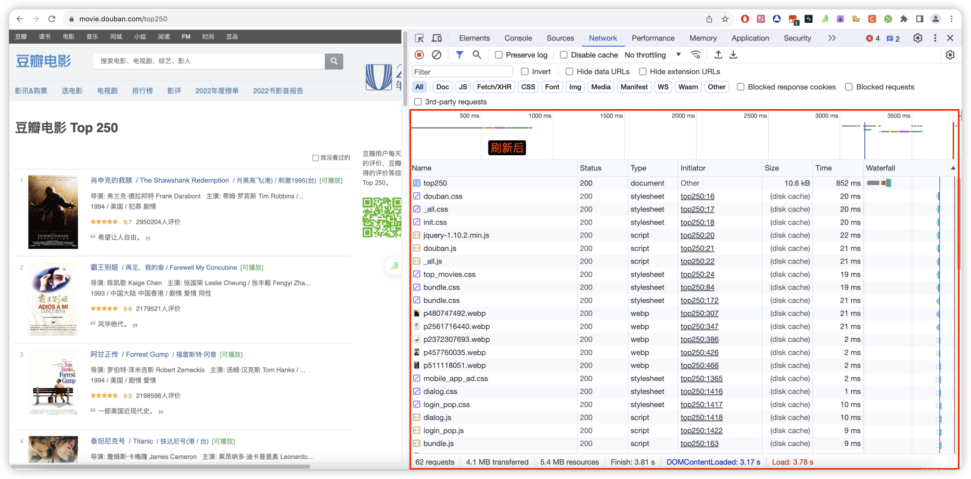971x479 pixels.
Task: Open DevTools settings gear icon
Action: (918, 38)
